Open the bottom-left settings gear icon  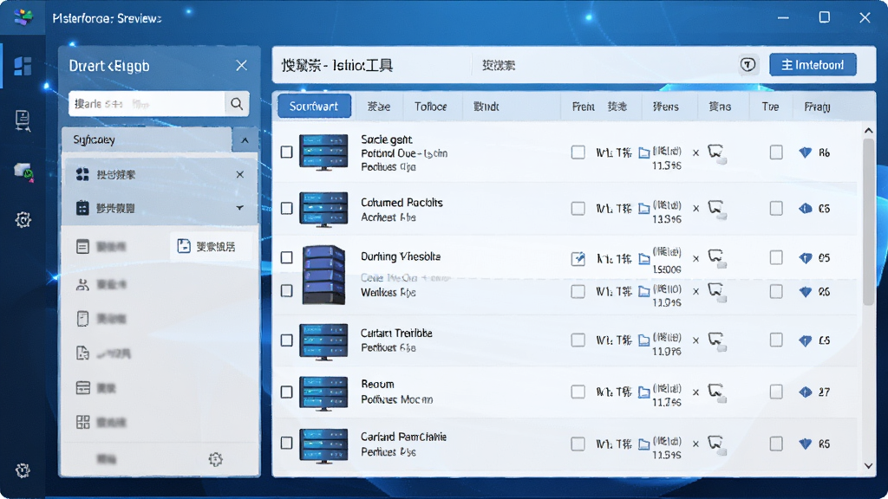tap(23, 470)
